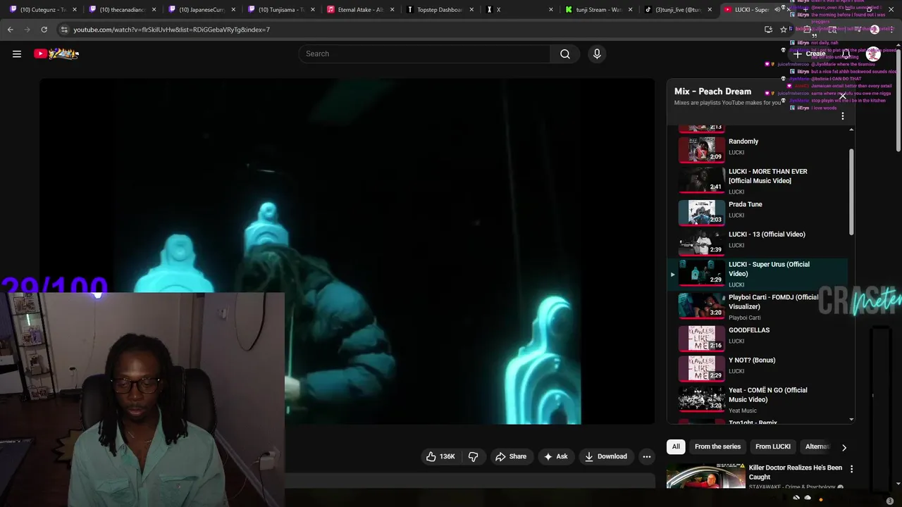Viewport: 902px width, 507px height.
Task: Play GOODFELLAS by LUCKI
Action: point(759,338)
